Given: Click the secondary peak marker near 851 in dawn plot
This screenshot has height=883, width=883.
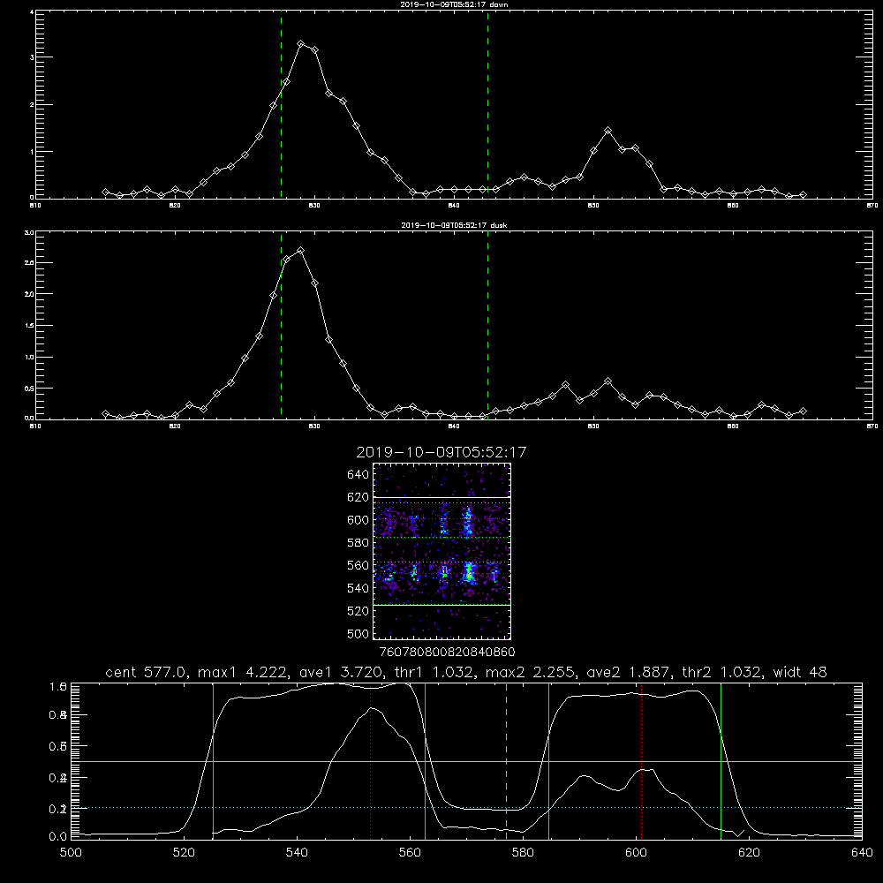Looking at the screenshot, I should point(608,131).
